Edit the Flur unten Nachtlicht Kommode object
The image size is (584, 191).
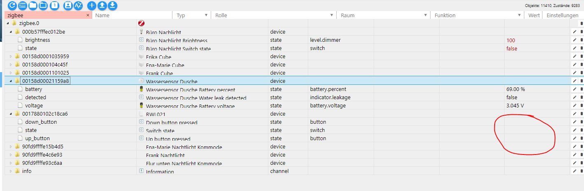[575, 163]
